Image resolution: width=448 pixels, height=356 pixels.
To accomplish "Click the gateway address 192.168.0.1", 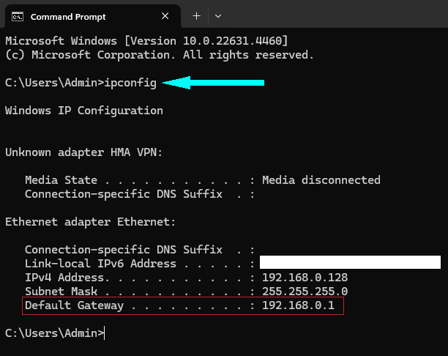I will coord(298,305).
